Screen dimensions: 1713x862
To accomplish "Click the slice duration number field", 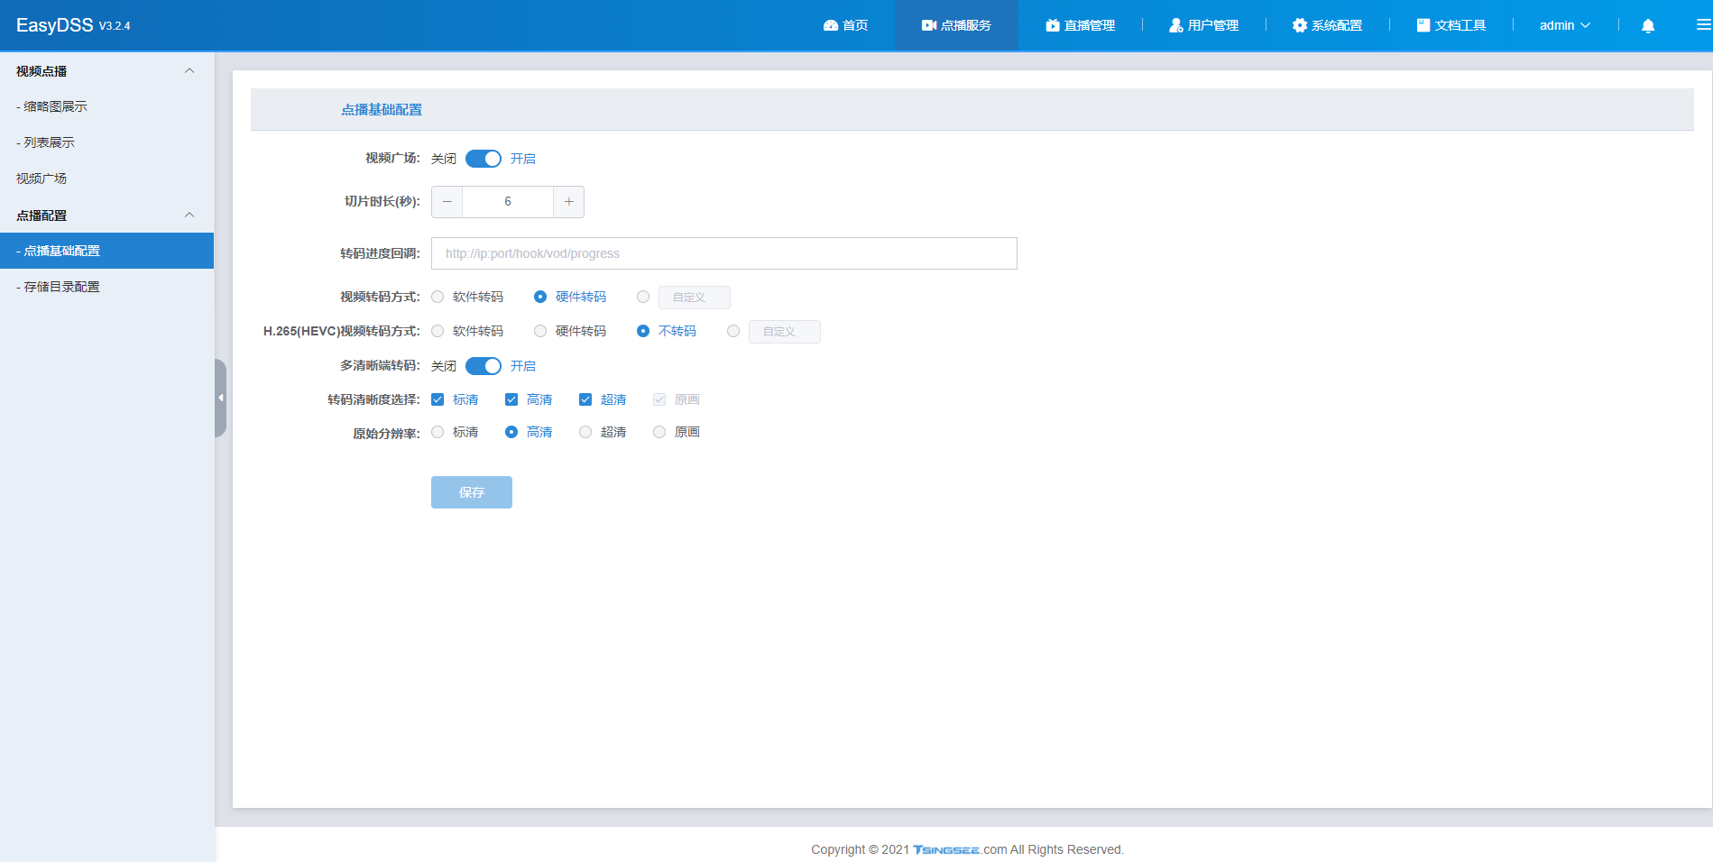I will (508, 202).
